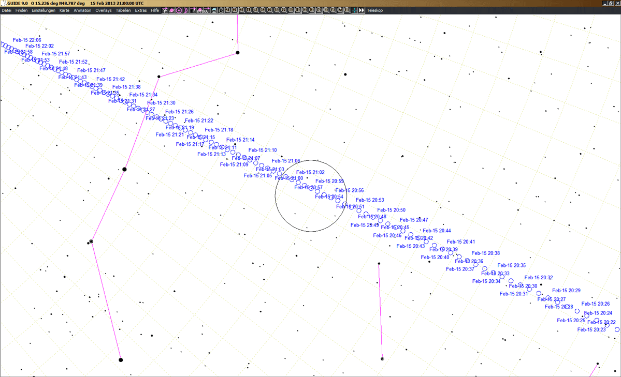This screenshot has height=377, width=621.
Task: Select zoom level 7 magnifier icon
Action: tap(270, 10)
